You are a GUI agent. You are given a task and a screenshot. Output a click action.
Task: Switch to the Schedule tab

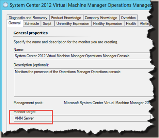[32, 24]
